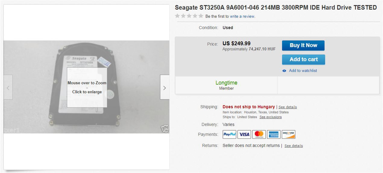This screenshot has width=383, height=173.
Task: Open shipping See details link
Action: pos(287,107)
